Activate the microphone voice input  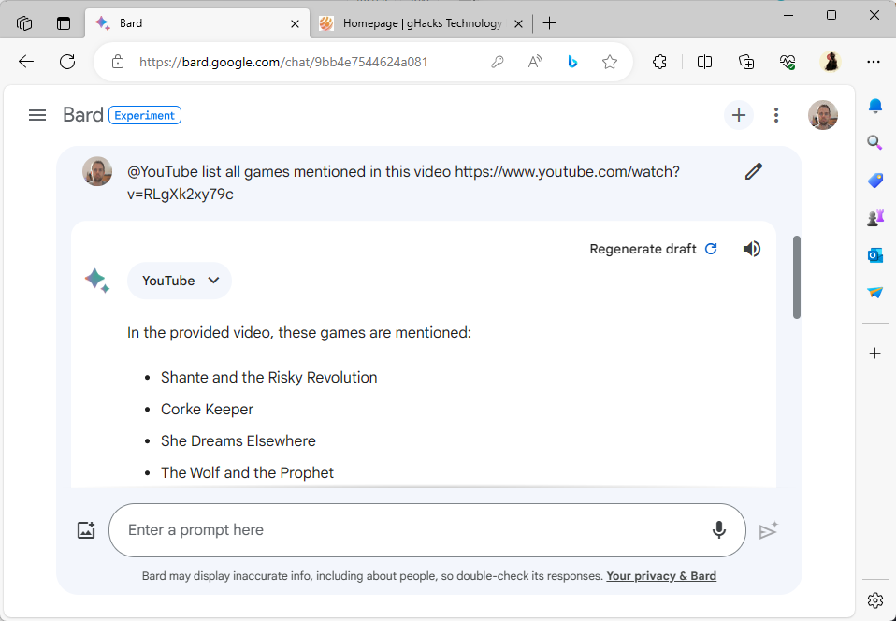[719, 530]
